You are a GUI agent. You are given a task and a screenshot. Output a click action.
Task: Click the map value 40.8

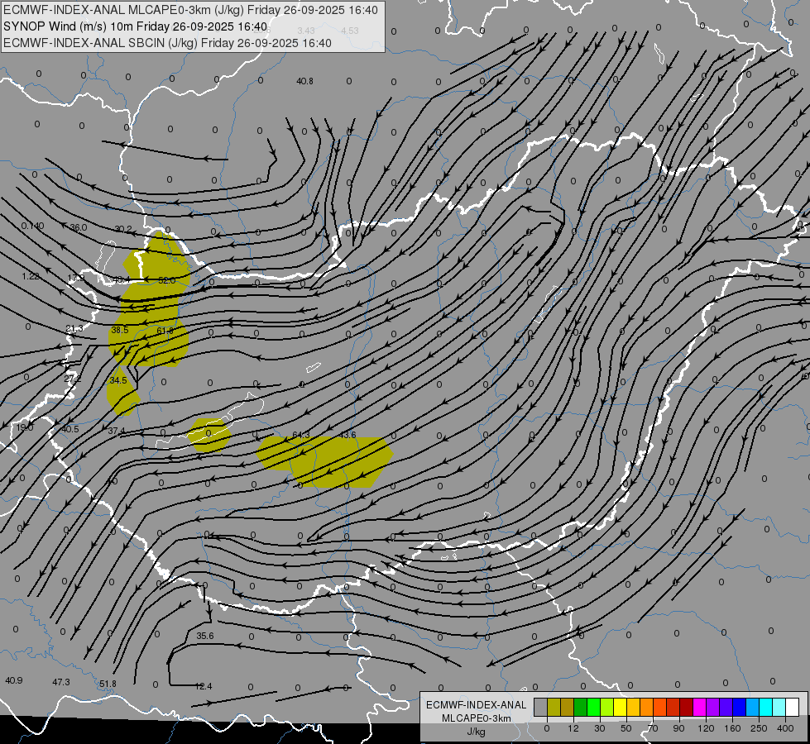click(304, 81)
